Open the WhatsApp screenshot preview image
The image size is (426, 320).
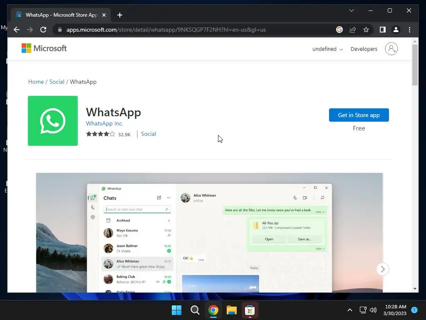pos(209,232)
